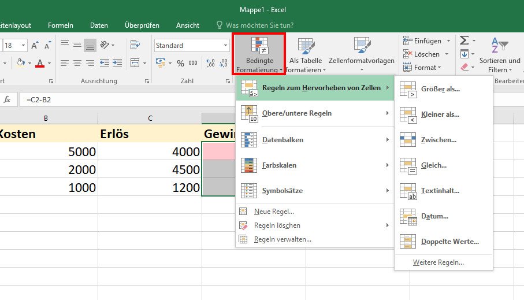The image size is (524, 300).
Task: Choose Textinhalt... rule
Action: click(x=444, y=191)
